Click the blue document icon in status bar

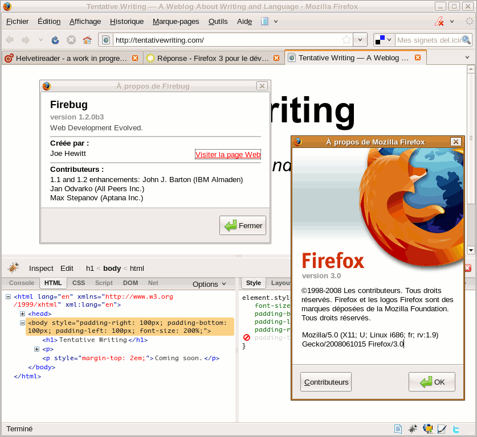[x=398, y=429]
